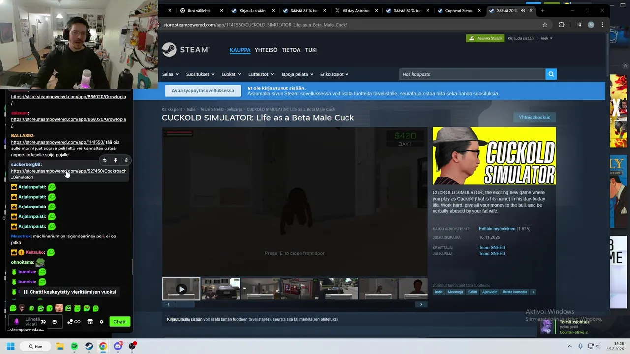Open chat settings gear icon
The image size is (630, 354).
(x=101, y=322)
